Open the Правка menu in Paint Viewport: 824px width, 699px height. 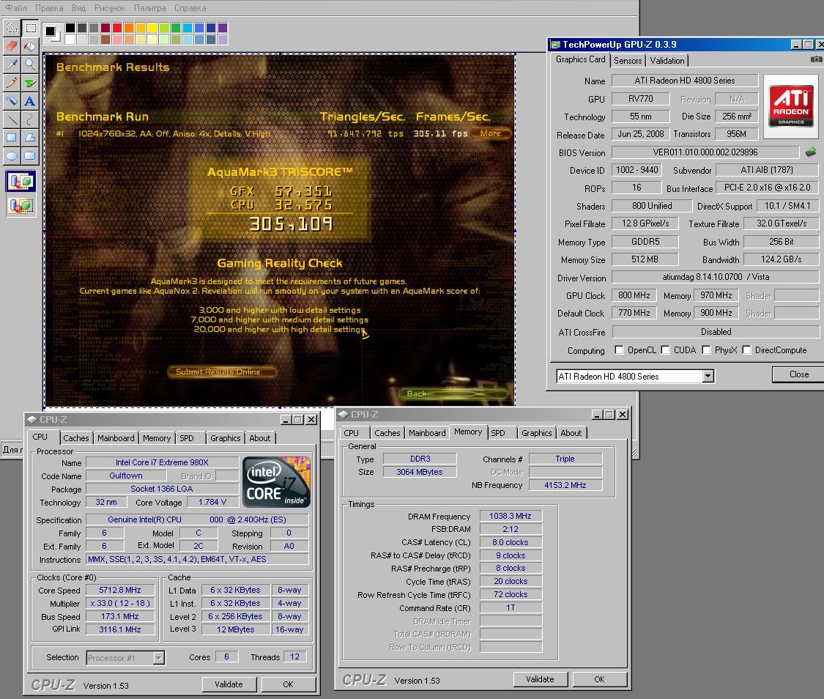pyautogui.click(x=49, y=8)
